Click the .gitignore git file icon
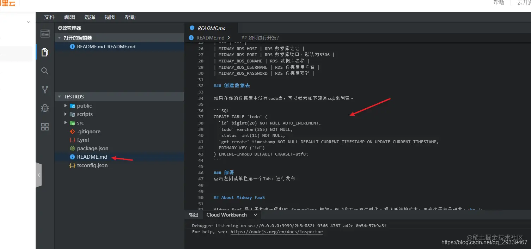This screenshot has height=249, width=531. click(72, 132)
